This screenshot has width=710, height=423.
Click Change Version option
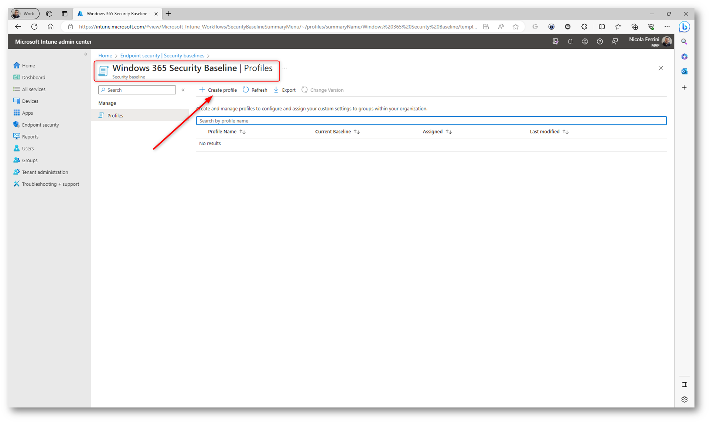coord(322,90)
